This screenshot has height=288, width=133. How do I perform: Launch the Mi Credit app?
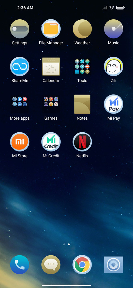[51, 142]
